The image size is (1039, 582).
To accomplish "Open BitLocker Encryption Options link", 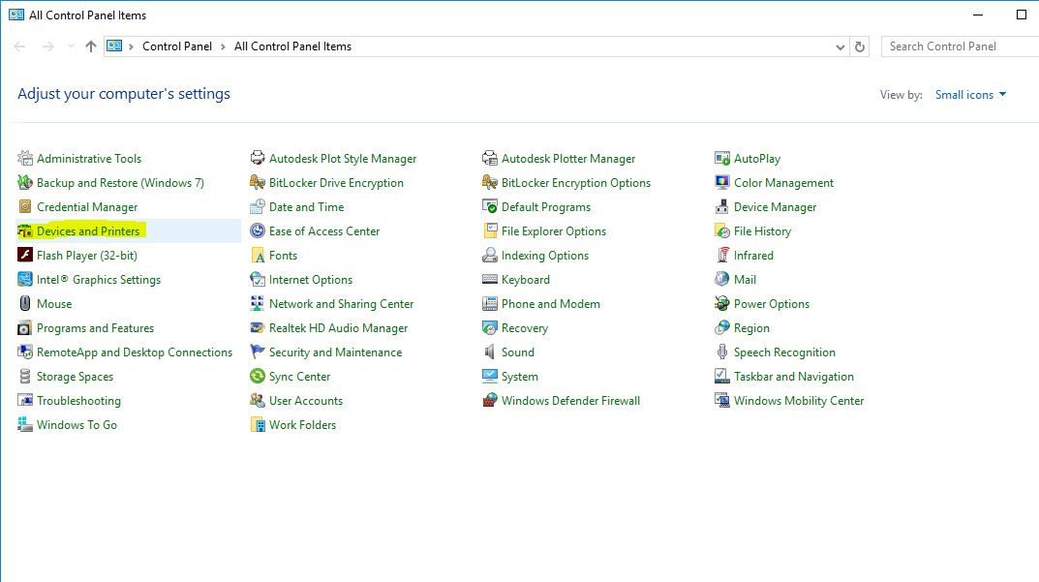I will click(576, 183).
